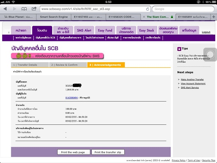Tap the Safari back arrow
The height and width of the screenshot is (163, 217).
5,9
